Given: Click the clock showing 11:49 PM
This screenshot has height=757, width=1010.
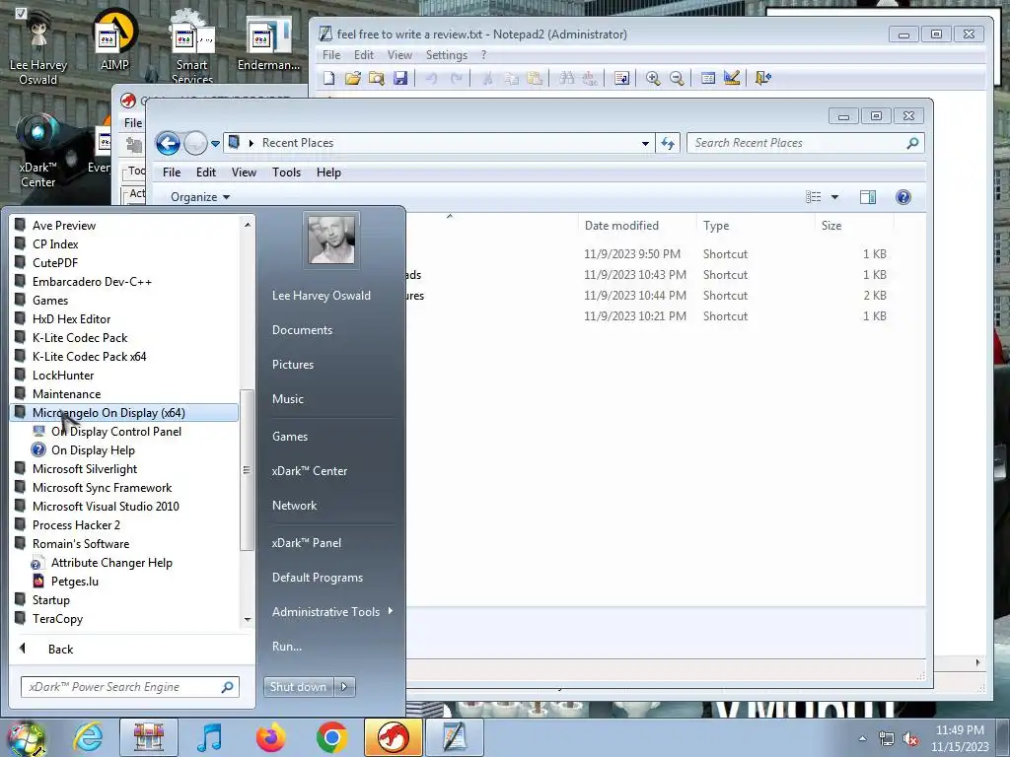Looking at the screenshot, I should tap(960, 730).
